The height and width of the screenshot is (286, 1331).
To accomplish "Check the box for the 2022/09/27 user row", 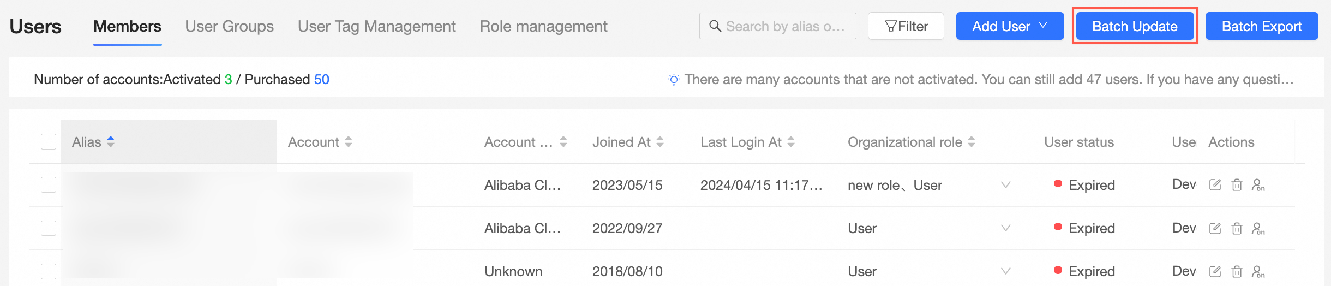I will click(x=49, y=228).
